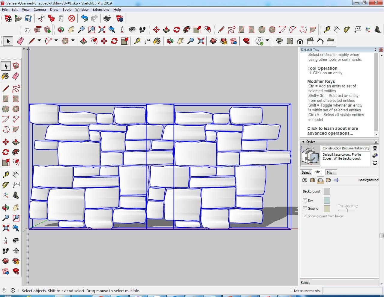Click the Measurements input box
Viewport: 384px width, 297px height.
(352, 291)
